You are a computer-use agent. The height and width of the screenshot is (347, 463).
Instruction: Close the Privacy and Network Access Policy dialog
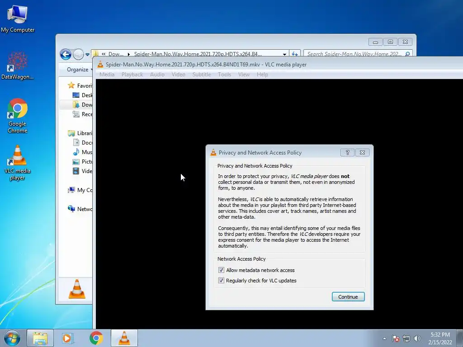point(362,153)
